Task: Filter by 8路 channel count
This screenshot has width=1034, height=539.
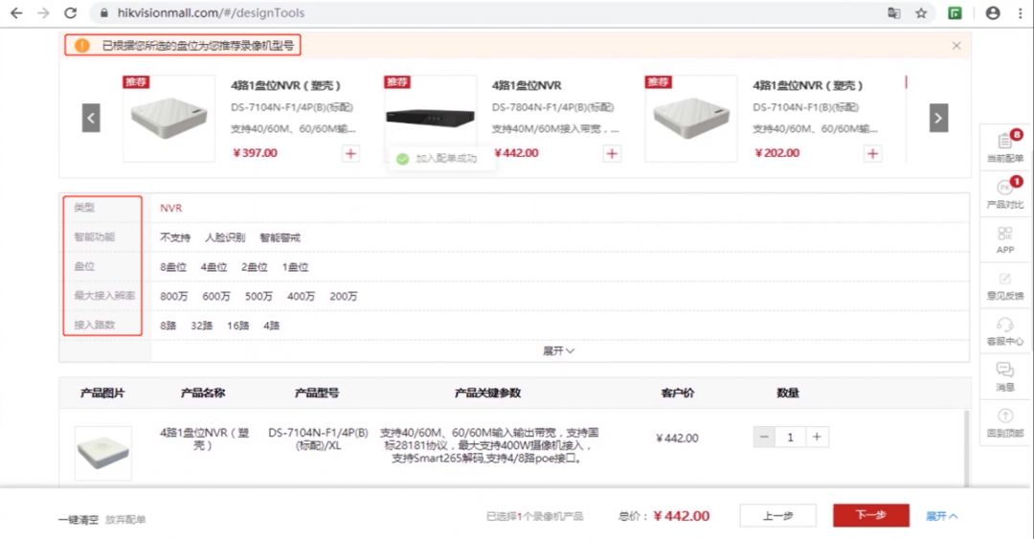Action: [x=169, y=326]
